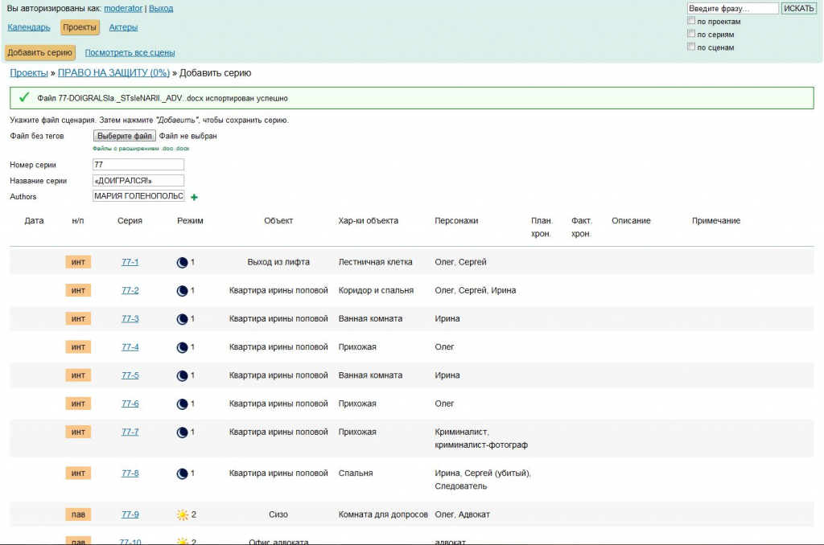Click the Примечание column header
The height and width of the screenshot is (545, 824).
[716, 221]
